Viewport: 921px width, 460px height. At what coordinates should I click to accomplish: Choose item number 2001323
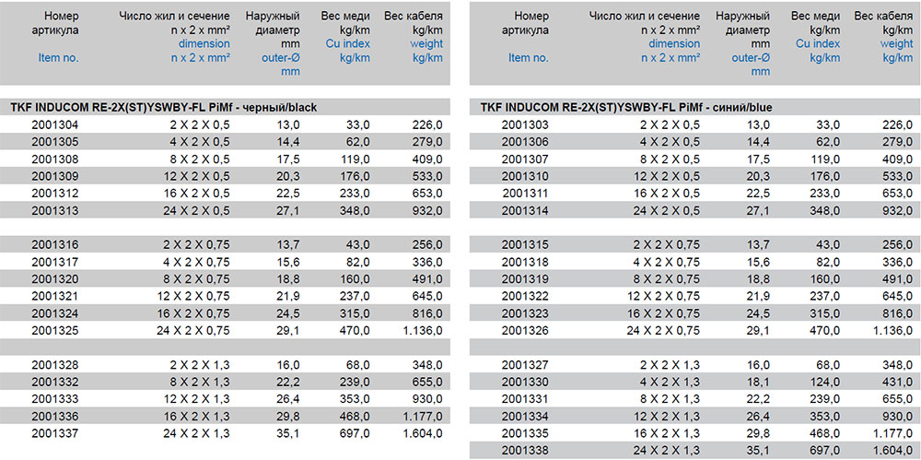tap(525, 313)
